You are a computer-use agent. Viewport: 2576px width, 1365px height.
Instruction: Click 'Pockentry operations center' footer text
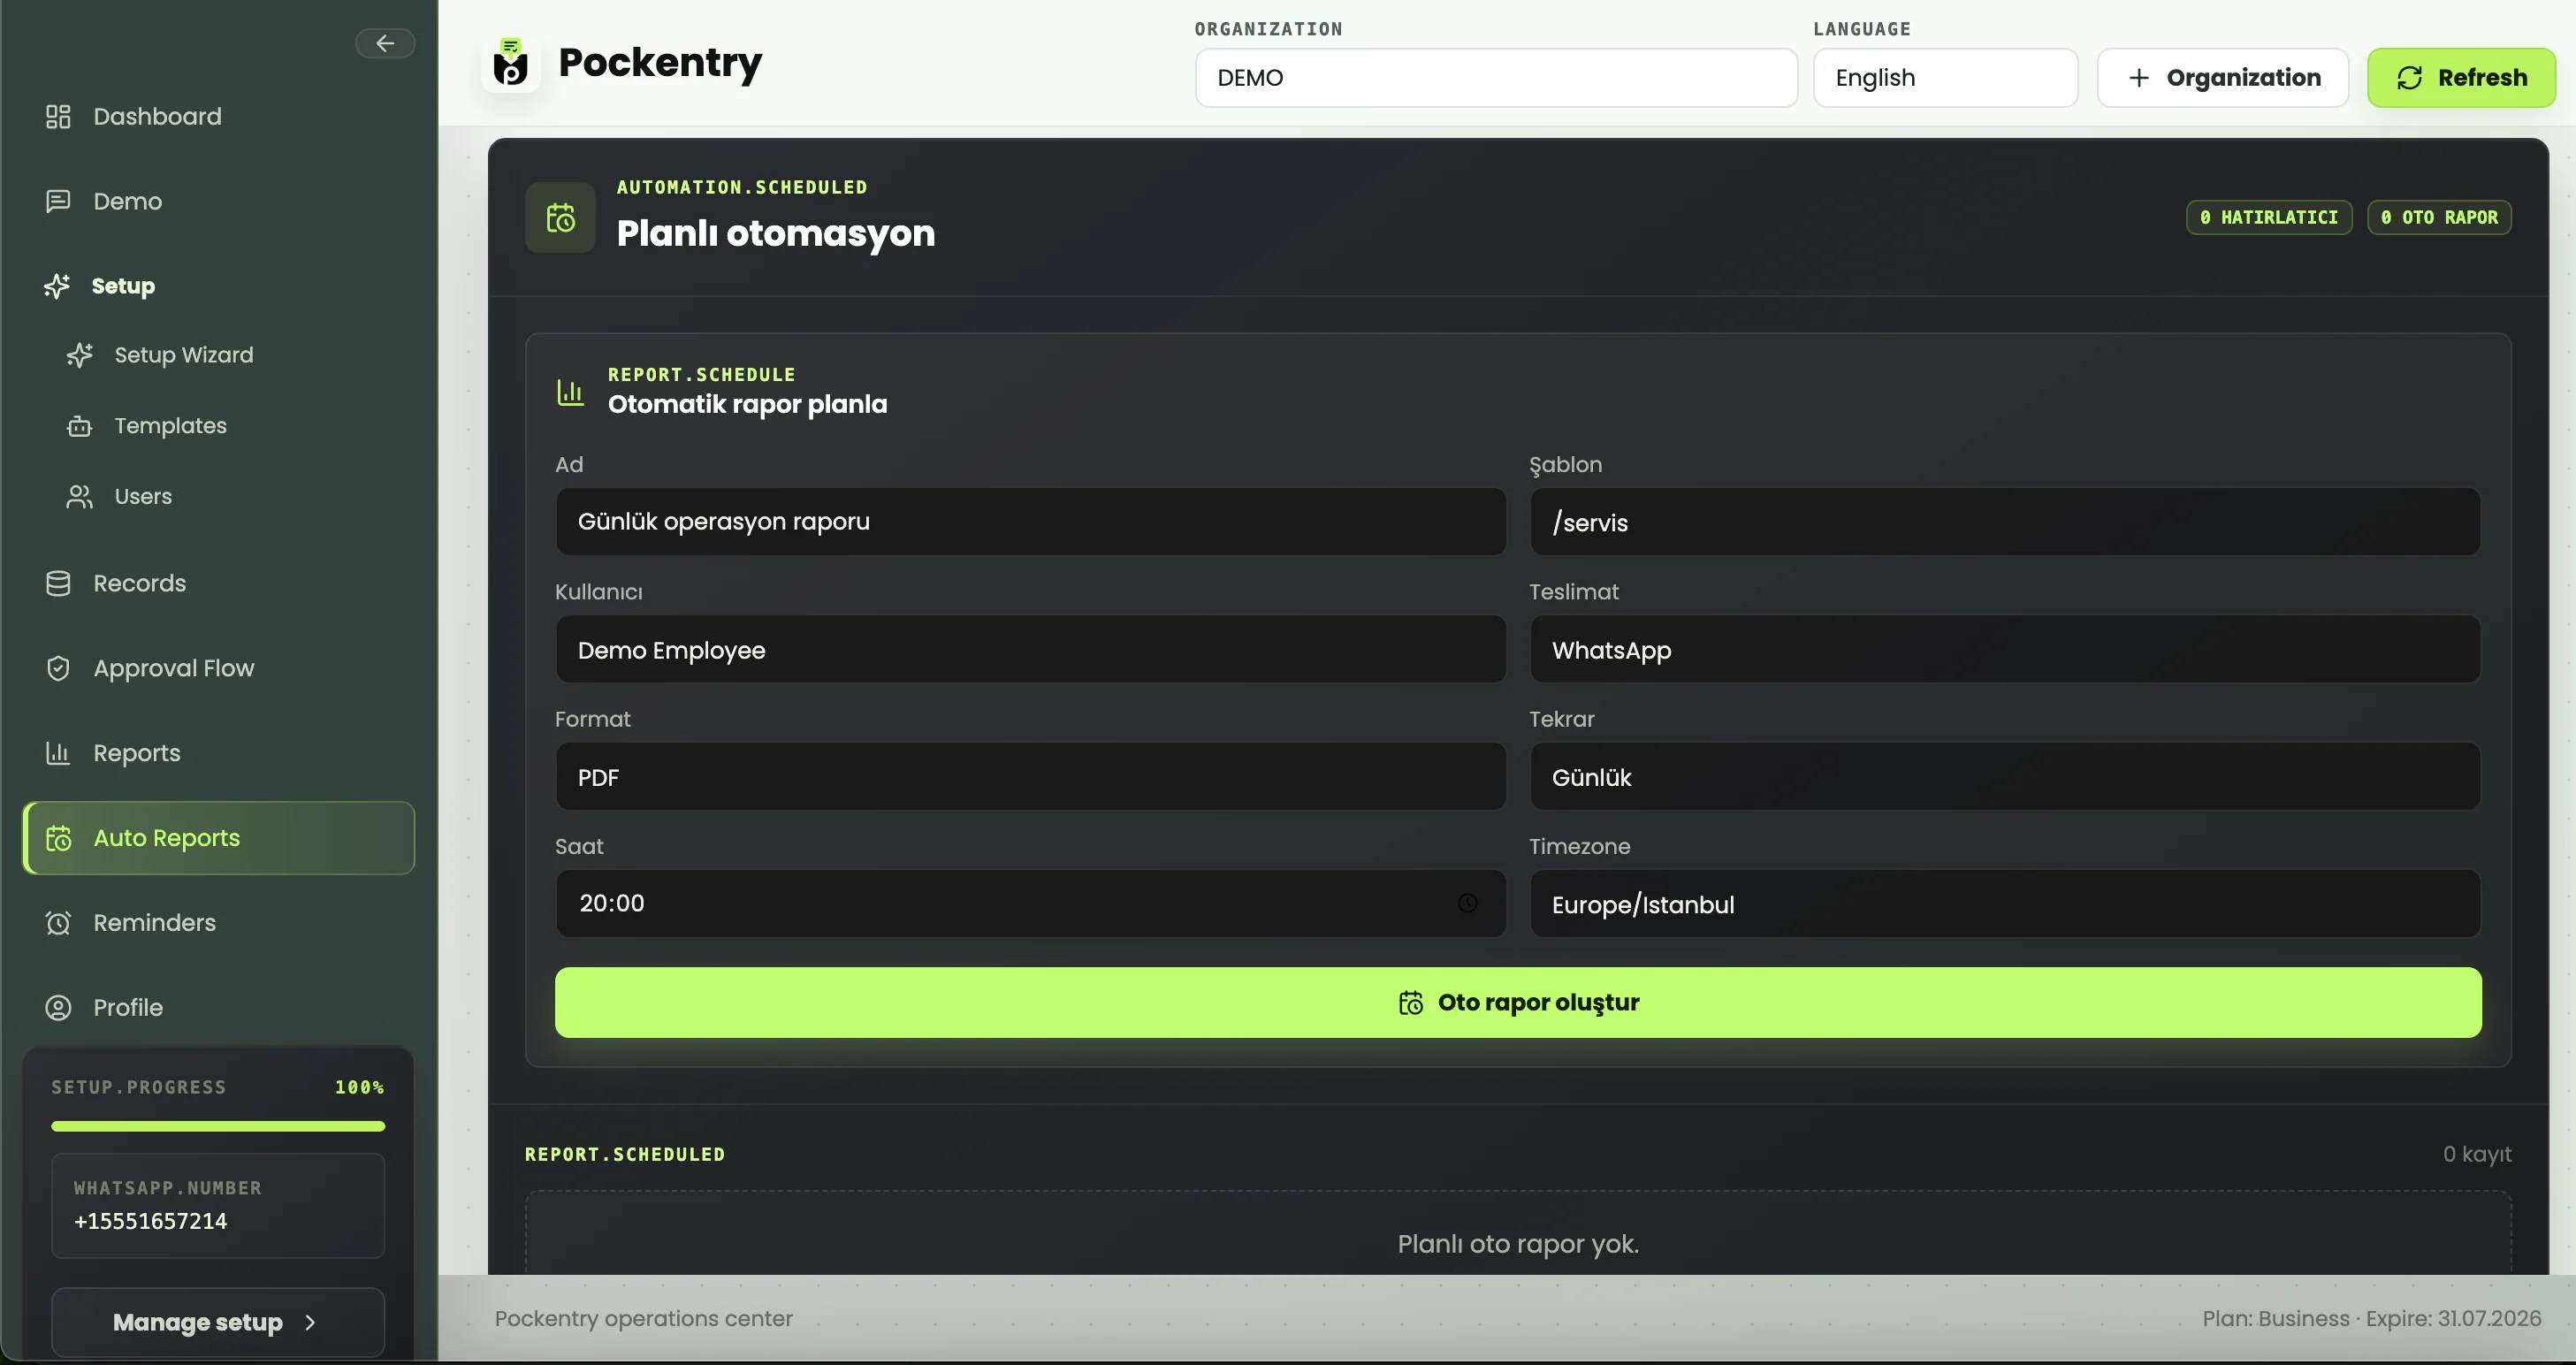(644, 1318)
